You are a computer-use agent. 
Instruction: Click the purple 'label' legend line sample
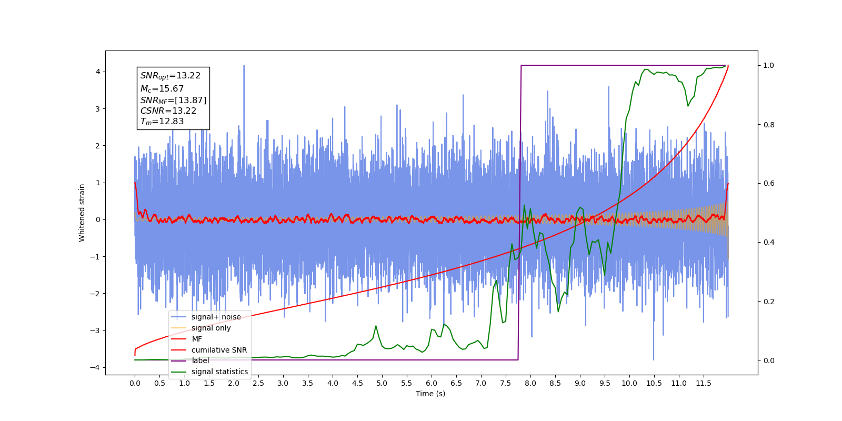179,360
